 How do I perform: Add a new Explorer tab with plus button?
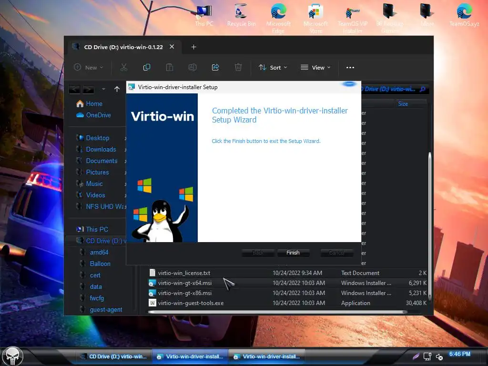pos(193,47)
